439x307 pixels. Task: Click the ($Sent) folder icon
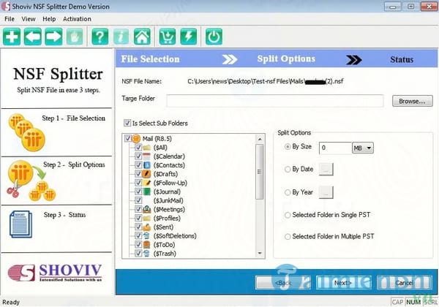click(x=147, y=227)
